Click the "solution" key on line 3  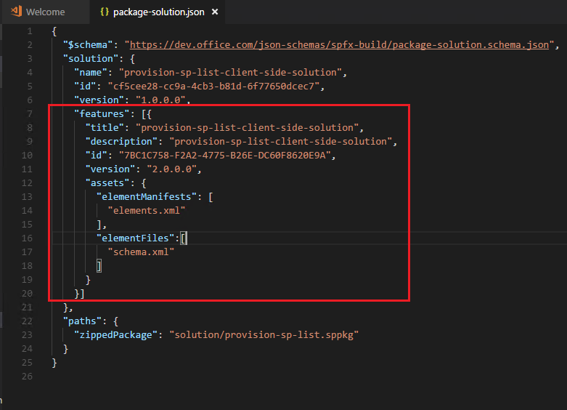91,59
